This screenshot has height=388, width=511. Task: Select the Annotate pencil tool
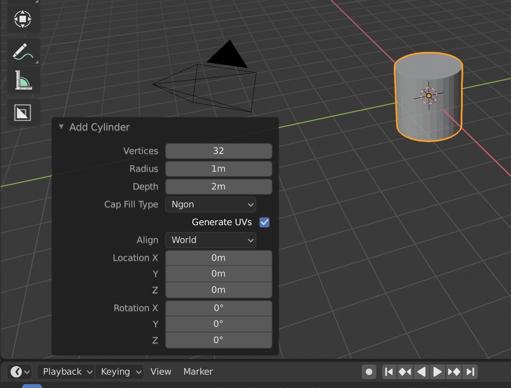(23, 52)
